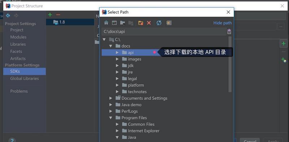This screenshot has width=289, height=142.
Task: Click the project directory icon in Select Path
Action: pos(122,23)
